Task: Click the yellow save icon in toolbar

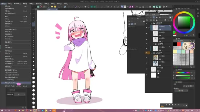Action: click(x=55, y=7)
